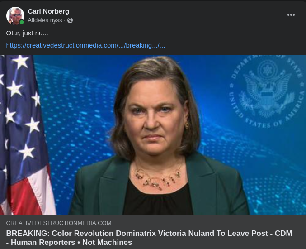Click the globe public audience icon
The image size is (306, 249).
pos(70,20)
